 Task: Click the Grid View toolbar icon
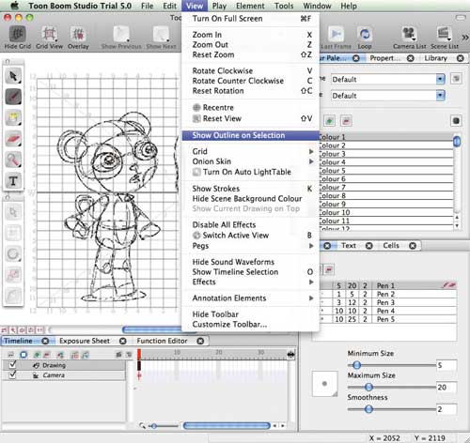49,34
